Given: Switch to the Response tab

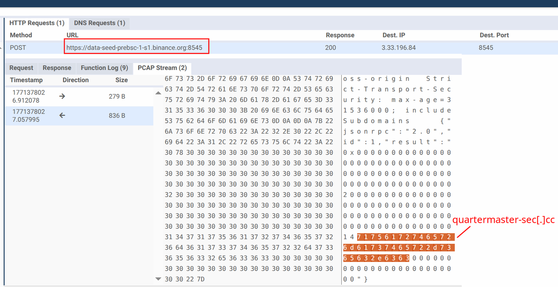Looking at the screenshot, I should click(57, 67).
